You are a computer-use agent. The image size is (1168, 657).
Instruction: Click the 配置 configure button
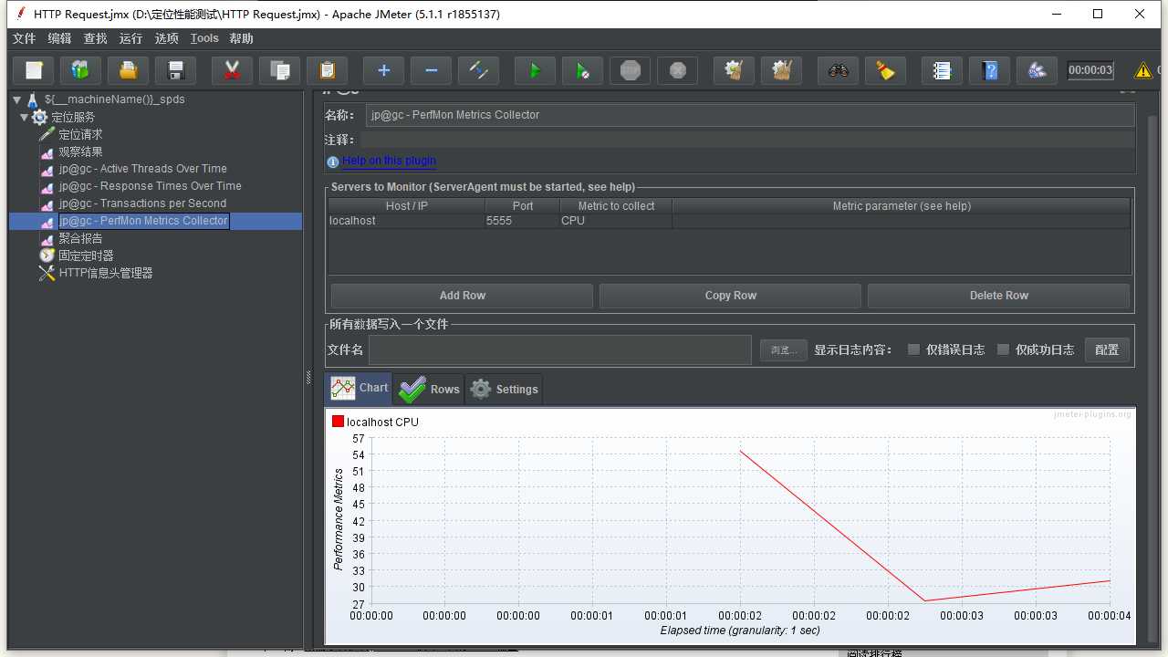[x=1107, y=349]
